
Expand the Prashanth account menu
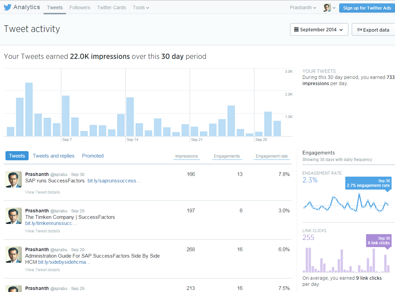point(302,7)
